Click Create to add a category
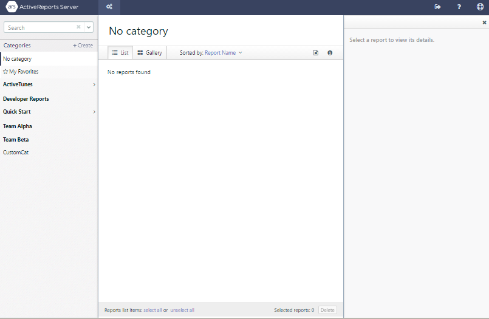 [83, 46]
